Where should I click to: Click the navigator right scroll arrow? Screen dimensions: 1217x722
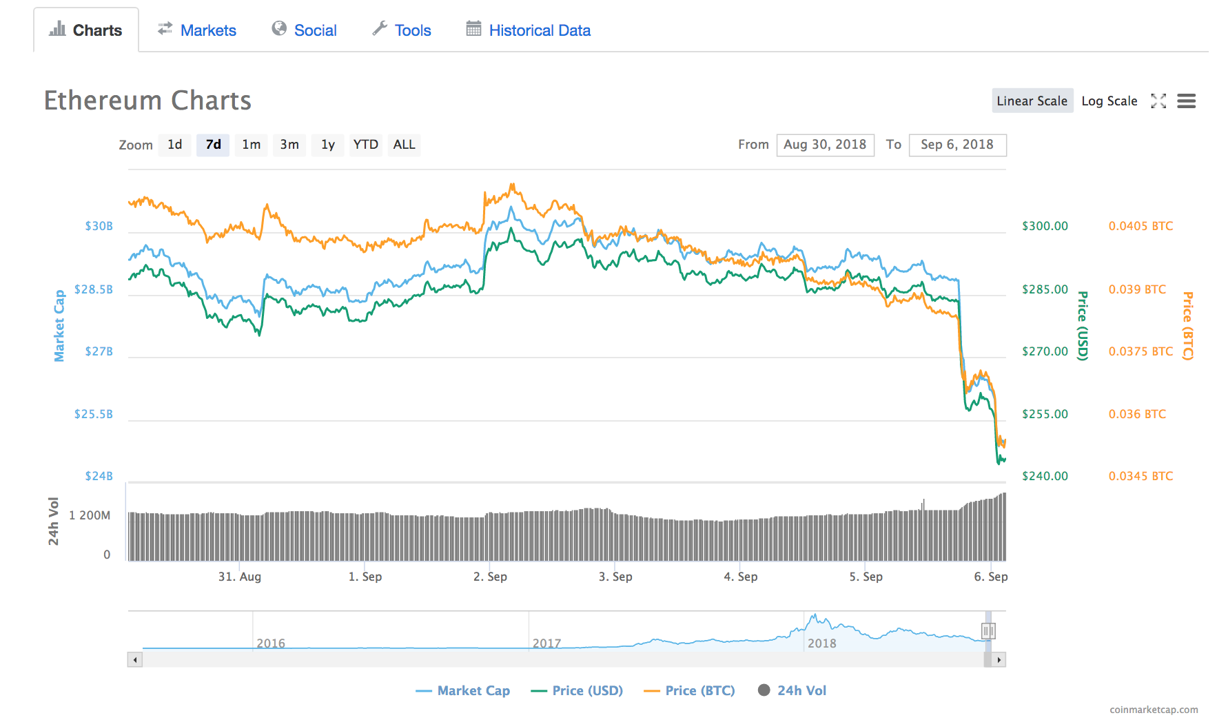click(x=999, y=660)
